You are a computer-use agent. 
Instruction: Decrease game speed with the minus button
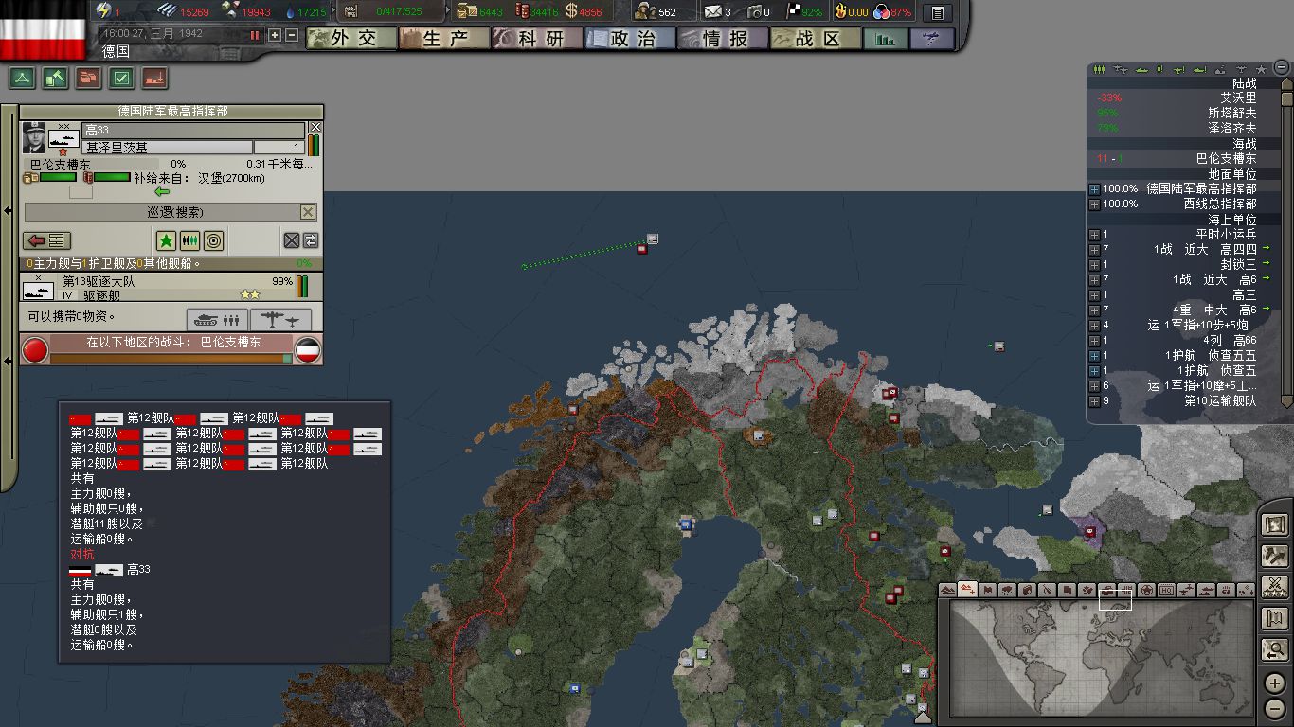click(x=292, y=35)
